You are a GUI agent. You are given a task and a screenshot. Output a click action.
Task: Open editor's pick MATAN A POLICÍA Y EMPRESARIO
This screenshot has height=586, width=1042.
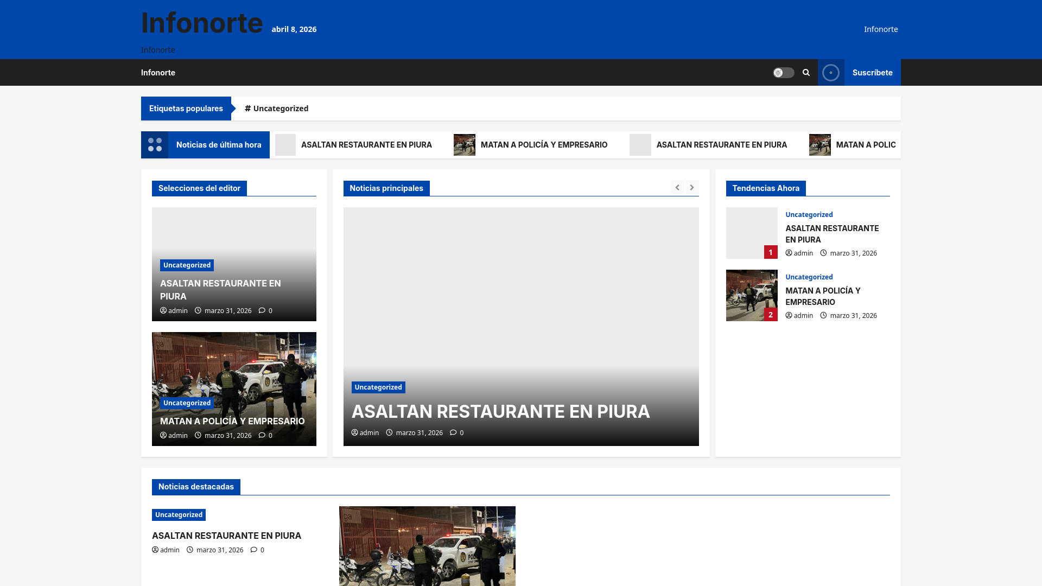[x=232, y=421]
